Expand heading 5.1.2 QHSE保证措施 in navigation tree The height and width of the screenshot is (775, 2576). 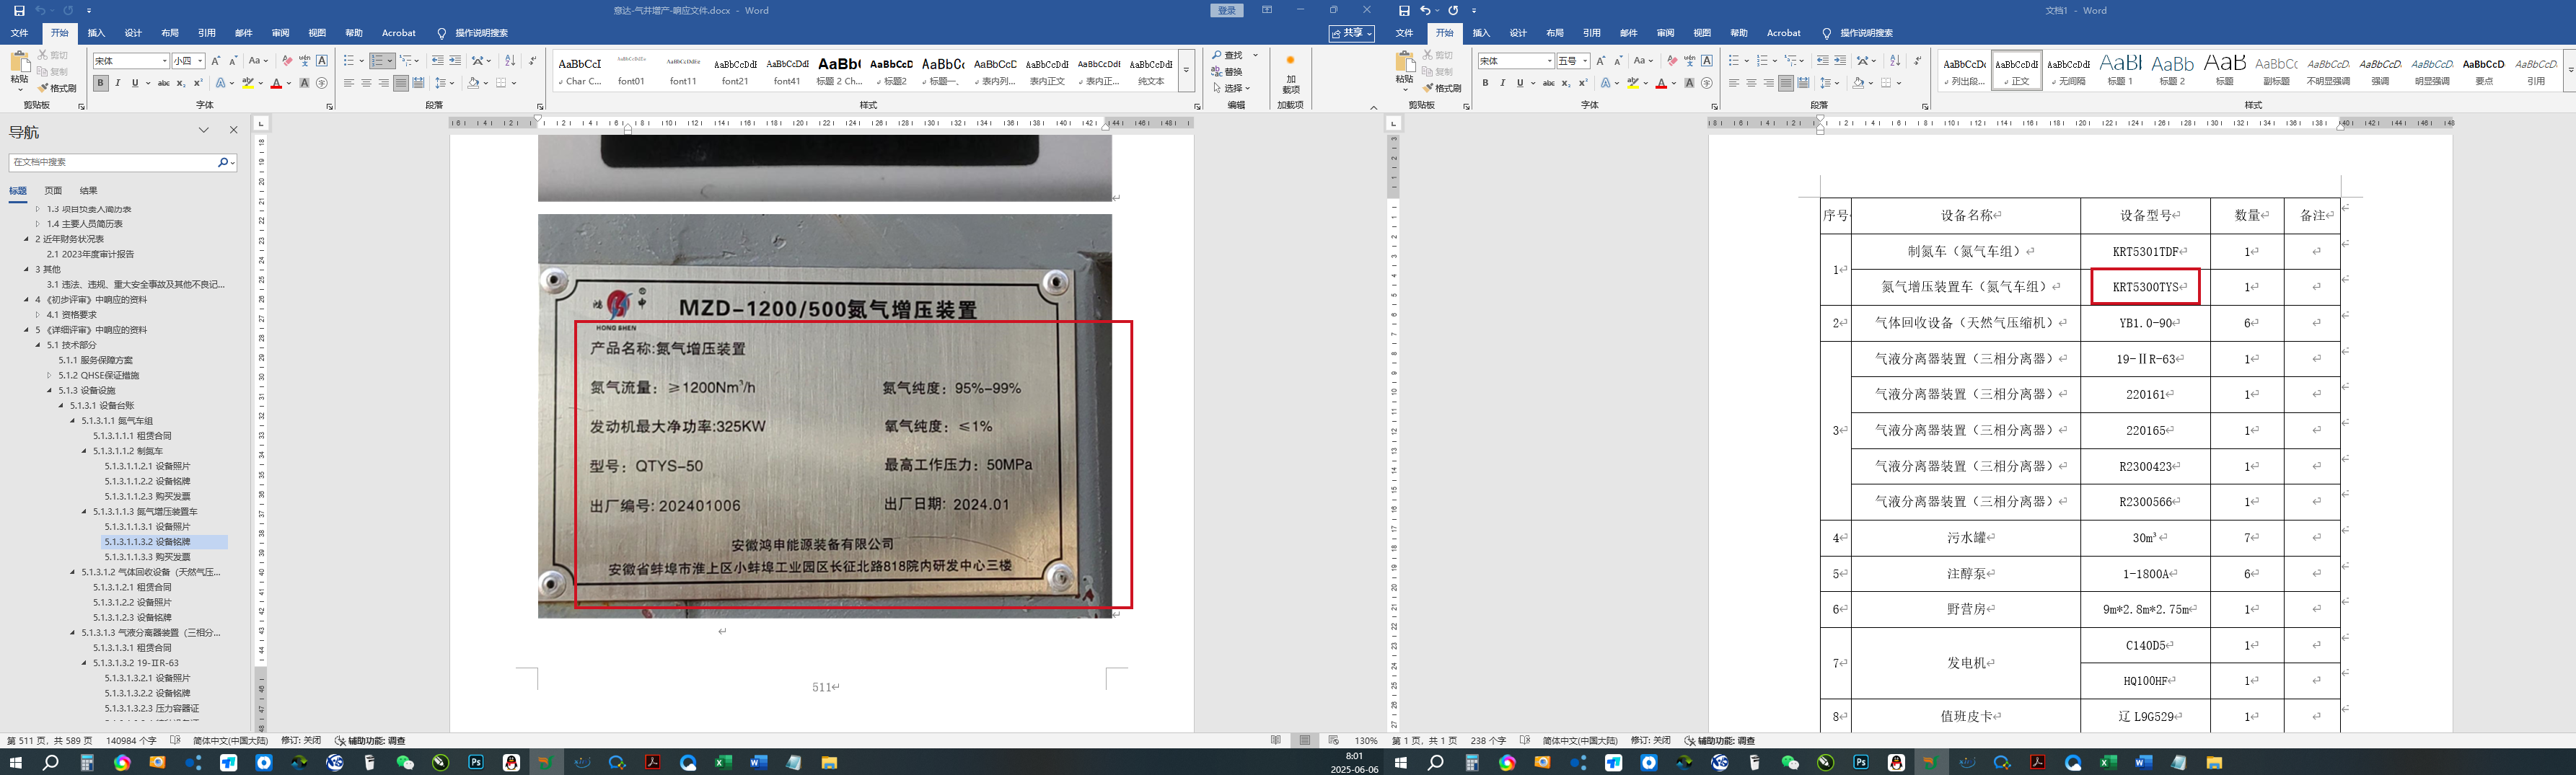[49, 375]
